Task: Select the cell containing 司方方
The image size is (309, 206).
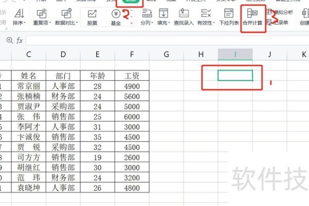Action: (x=28, y=157)
